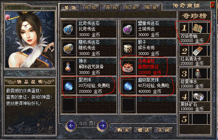Viewport: 218px width, 140px height.
Task: Select the 盟重传送石 purple spiral stone icon
Action: 128,29
